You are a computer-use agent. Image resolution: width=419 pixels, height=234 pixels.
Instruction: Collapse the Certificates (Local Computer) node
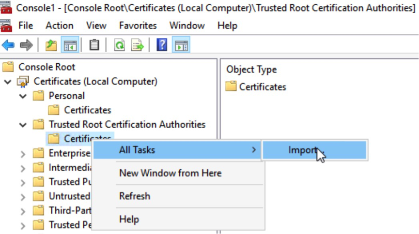(7, 82)
